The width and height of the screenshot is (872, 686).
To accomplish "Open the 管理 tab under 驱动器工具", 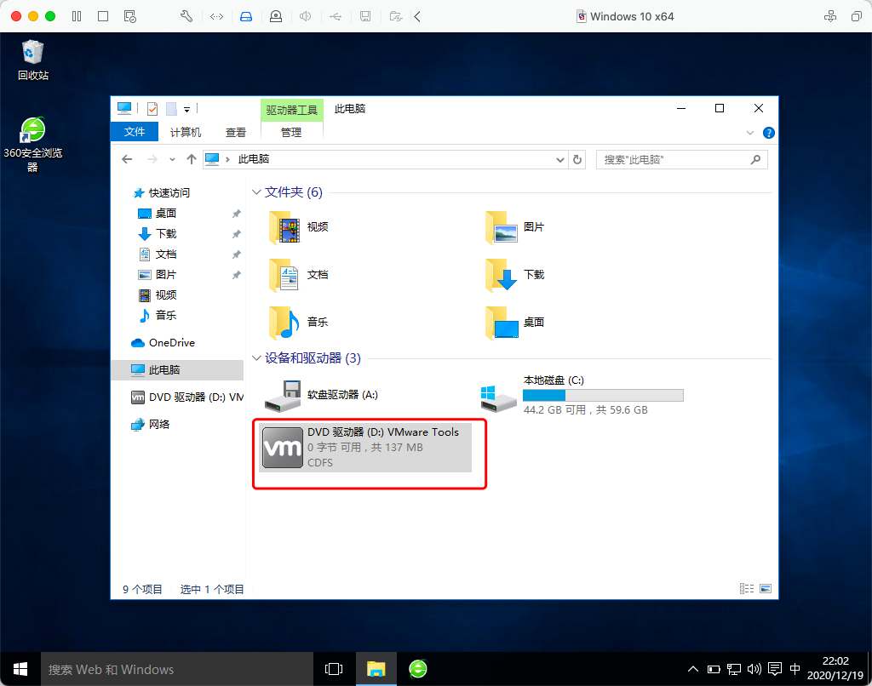I will (x=290, y=132).
